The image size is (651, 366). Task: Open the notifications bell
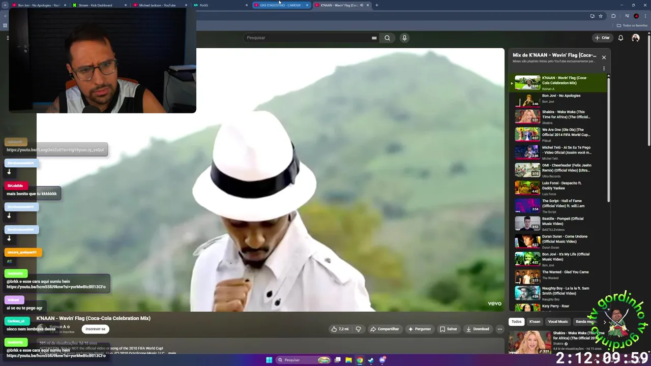click(620, 38)
